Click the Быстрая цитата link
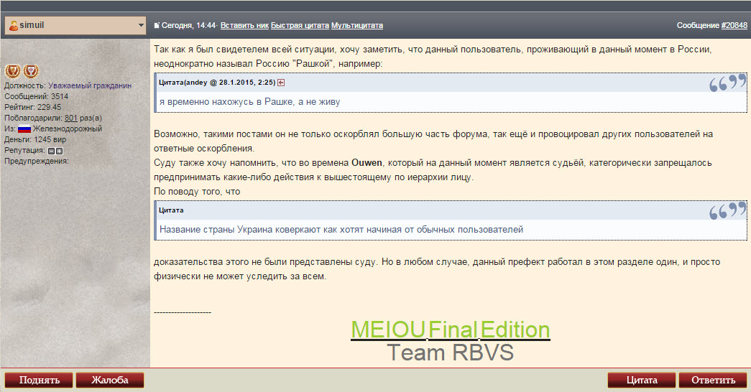Image resolution: width=751 pixels, height=392 pixels. point(300,25)
